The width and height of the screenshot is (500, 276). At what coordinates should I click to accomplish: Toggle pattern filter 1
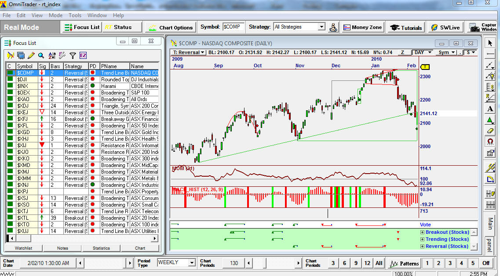click(427, 263)
